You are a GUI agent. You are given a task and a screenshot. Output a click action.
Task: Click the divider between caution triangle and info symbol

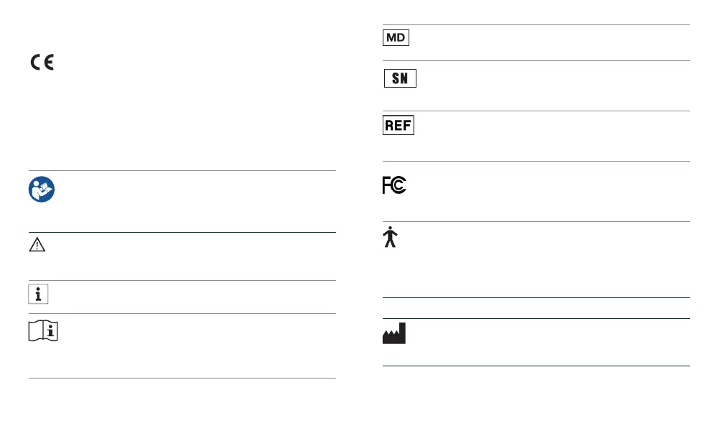click(x=182, y=280)
